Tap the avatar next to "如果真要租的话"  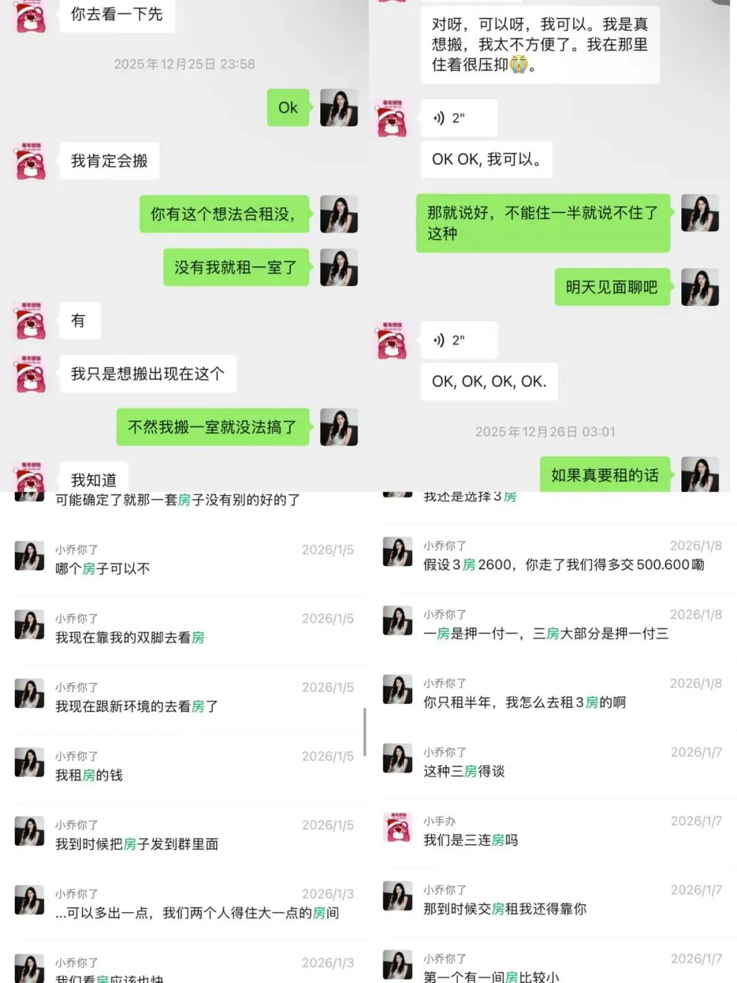pos(700,474)
